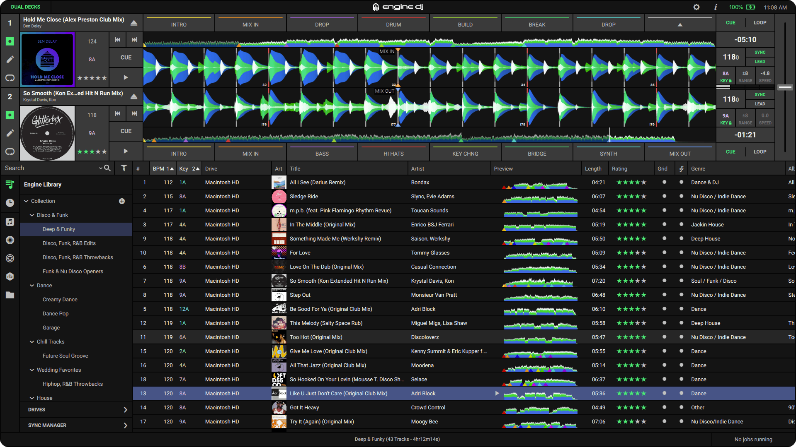Set deck 1 as LEAD
Image resolution: width=796 pixels, height=447 pixels.
[760, 61]
